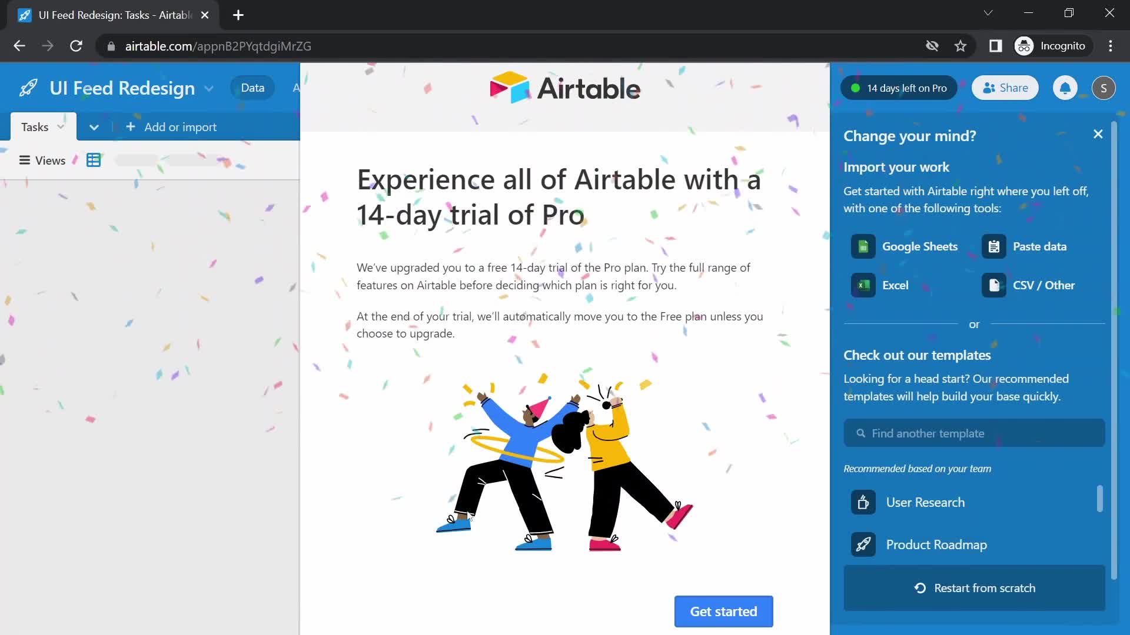
Task: Open the Add or import menu
Action: [171, 126]
